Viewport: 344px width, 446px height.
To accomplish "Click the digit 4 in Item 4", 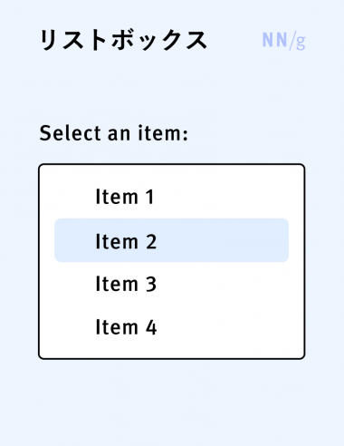I will point(151,327).
